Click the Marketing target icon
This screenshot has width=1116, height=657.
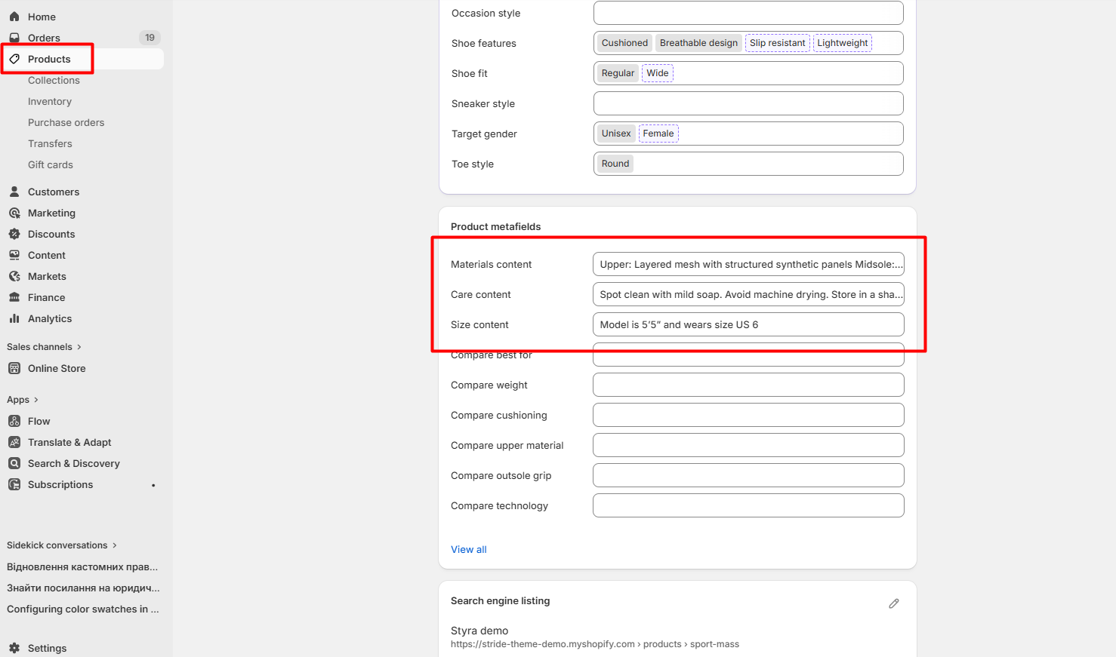click(x=14, y=213)
